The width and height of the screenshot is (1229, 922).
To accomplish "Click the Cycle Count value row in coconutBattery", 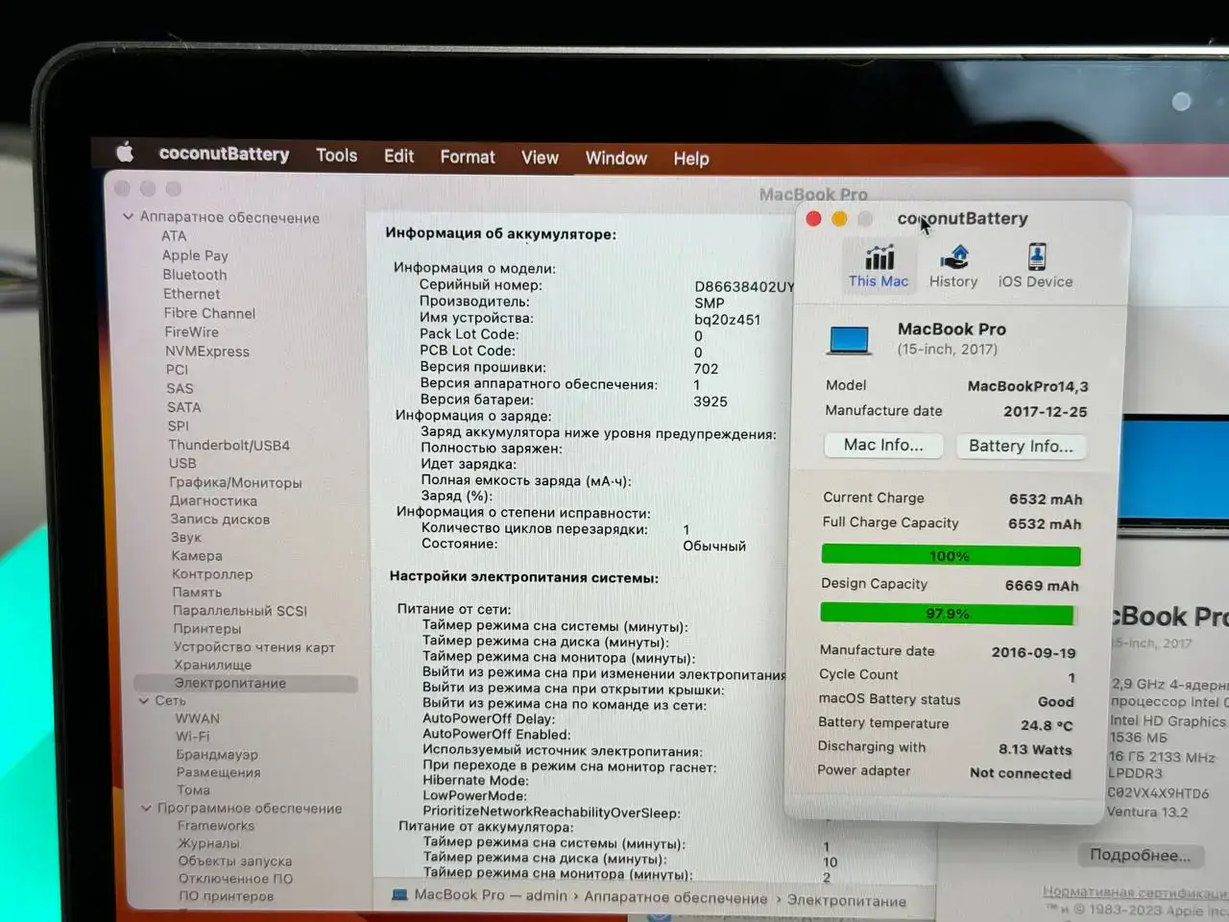I will (947, 675).
